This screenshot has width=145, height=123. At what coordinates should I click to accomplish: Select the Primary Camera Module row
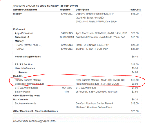(77, 80)
